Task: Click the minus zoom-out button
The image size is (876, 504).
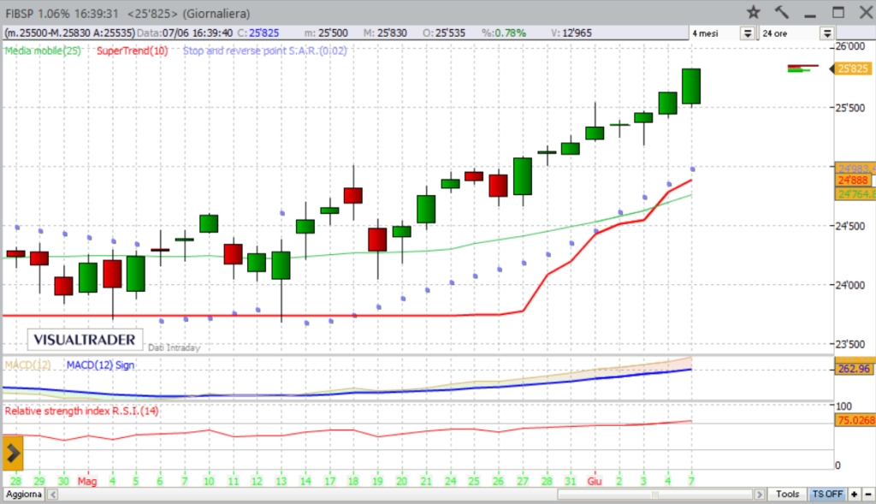Action: [867, 495]
